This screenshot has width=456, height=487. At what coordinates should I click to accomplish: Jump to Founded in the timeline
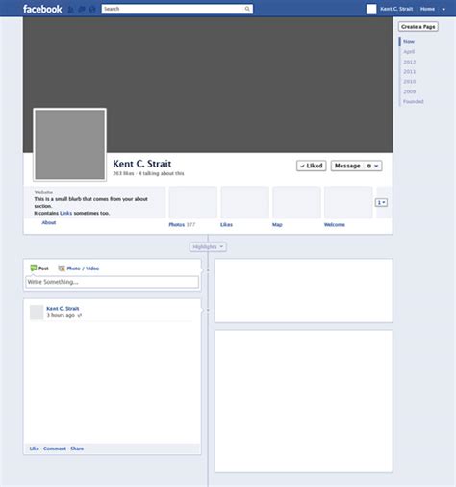[x=414, y=101]
